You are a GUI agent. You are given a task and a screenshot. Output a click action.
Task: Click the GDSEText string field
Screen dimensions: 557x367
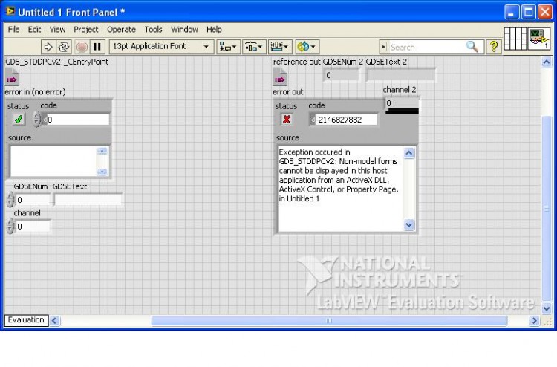pyautogui.click(x=88, y=199)
